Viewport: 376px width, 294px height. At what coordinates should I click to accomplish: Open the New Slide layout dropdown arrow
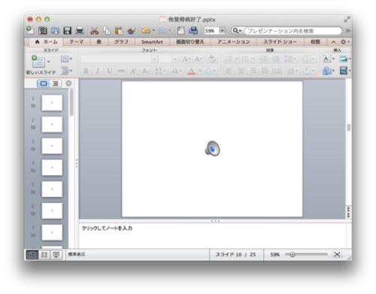[48, 62]
